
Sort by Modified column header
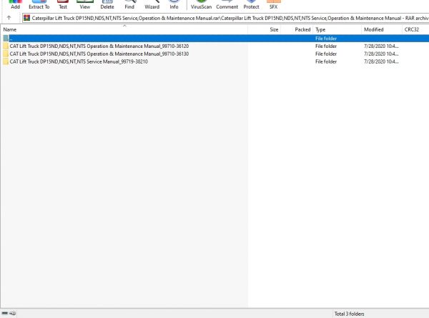click(382, 29)
